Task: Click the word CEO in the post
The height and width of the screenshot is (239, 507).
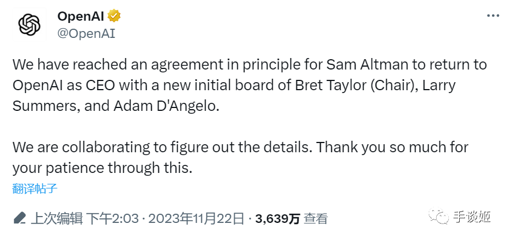Action: click(89, 85)
